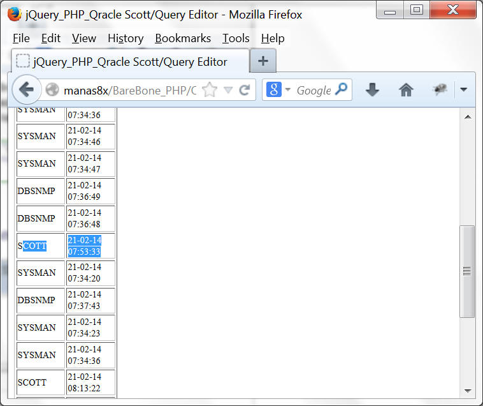Click the timestamp cell 21-02-14 07:36:49
The height and width of the screenshot is (406, 483).
[91, 191]
